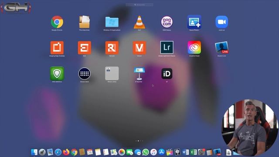Viewport: 279px width, 157px height.
Task: Open Finder from the Dock
Action: 34,152
